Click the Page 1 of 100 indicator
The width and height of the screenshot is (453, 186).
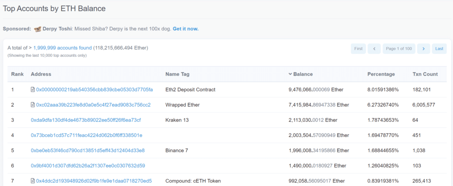(x=399, y=48)
